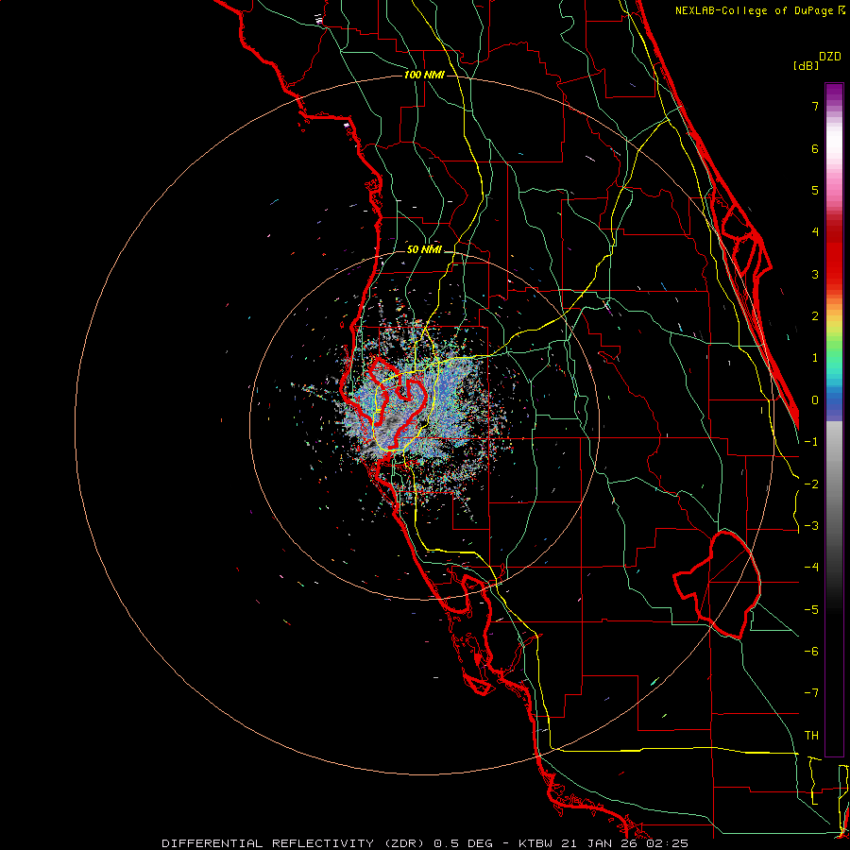Click the product title caption at bottom
850x850 pixels.
pos(425,843)
